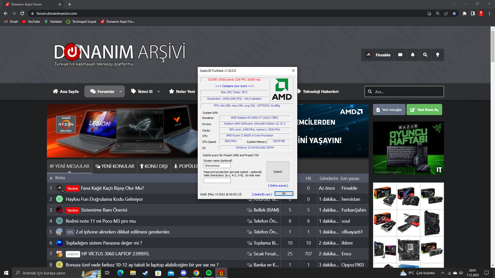Click the browser address bar
495x278 pixels.
tap(227, 13)
